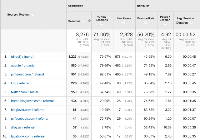Click bounce rate value 71.55%
Image resolution: width=200 pixels, height=140 pixels.
(149, 65)
